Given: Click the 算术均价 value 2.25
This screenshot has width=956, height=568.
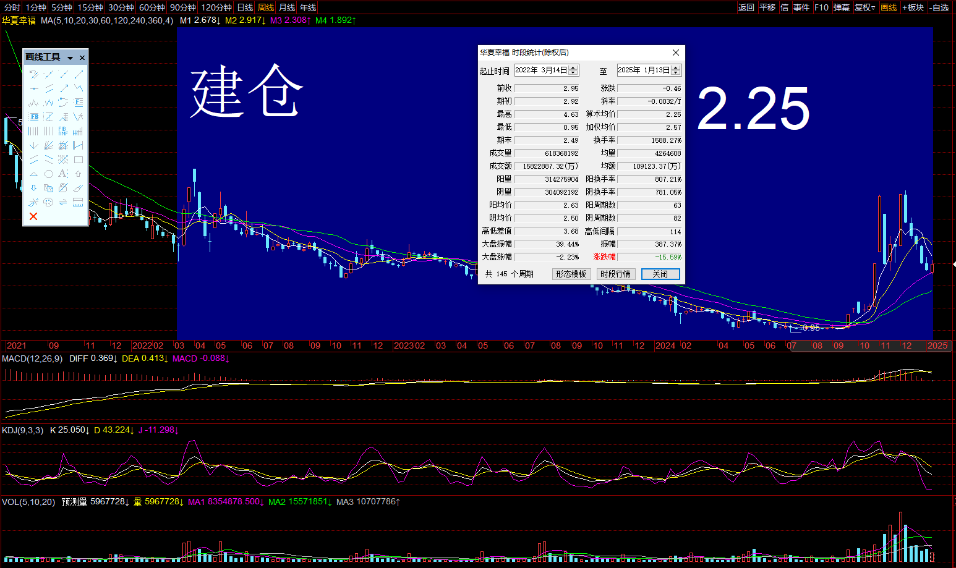Looking at the screenshot, I should tap(649, 114).
